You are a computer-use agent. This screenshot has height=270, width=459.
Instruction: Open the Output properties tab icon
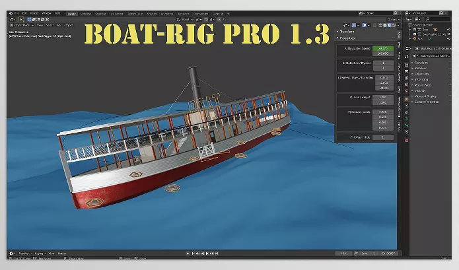(406, 71)
